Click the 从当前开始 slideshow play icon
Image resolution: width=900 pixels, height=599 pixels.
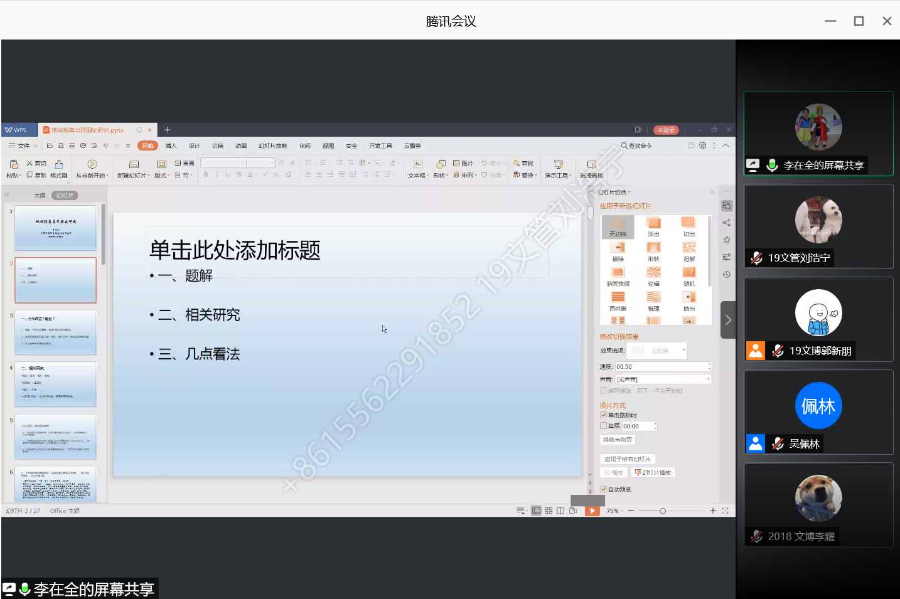tap(92, 164)
